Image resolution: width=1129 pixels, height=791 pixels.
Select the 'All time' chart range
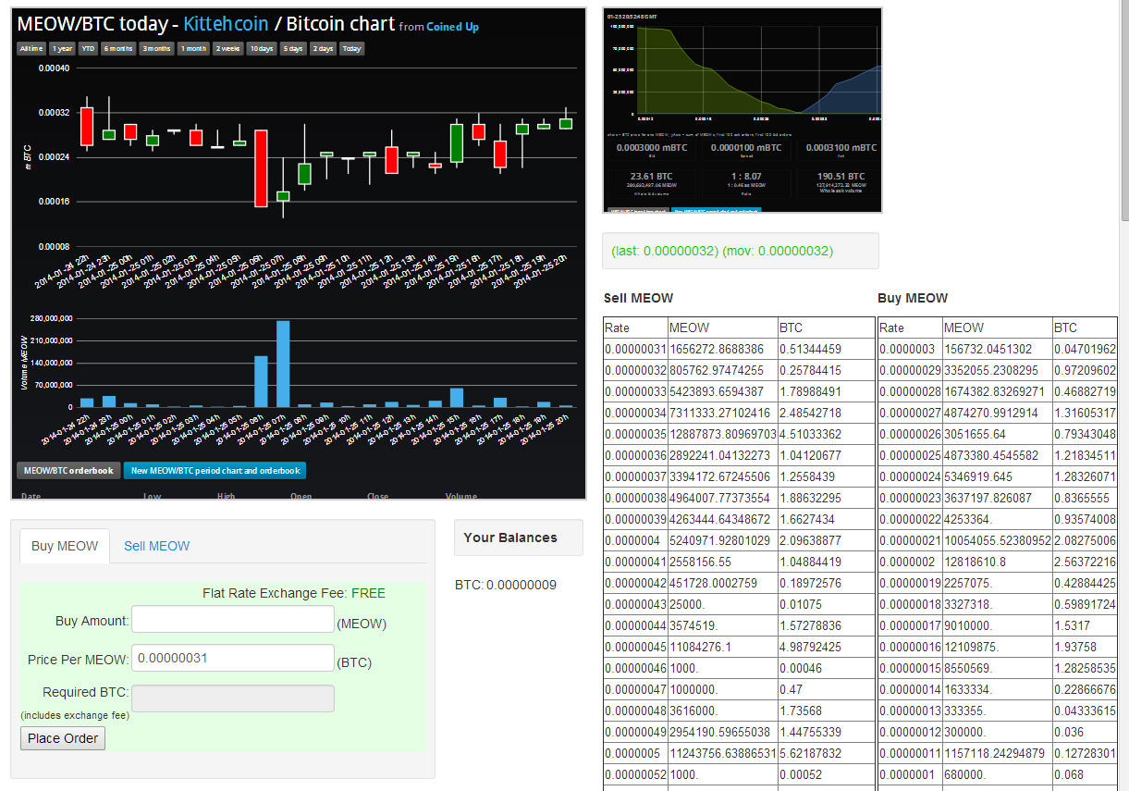31,48
